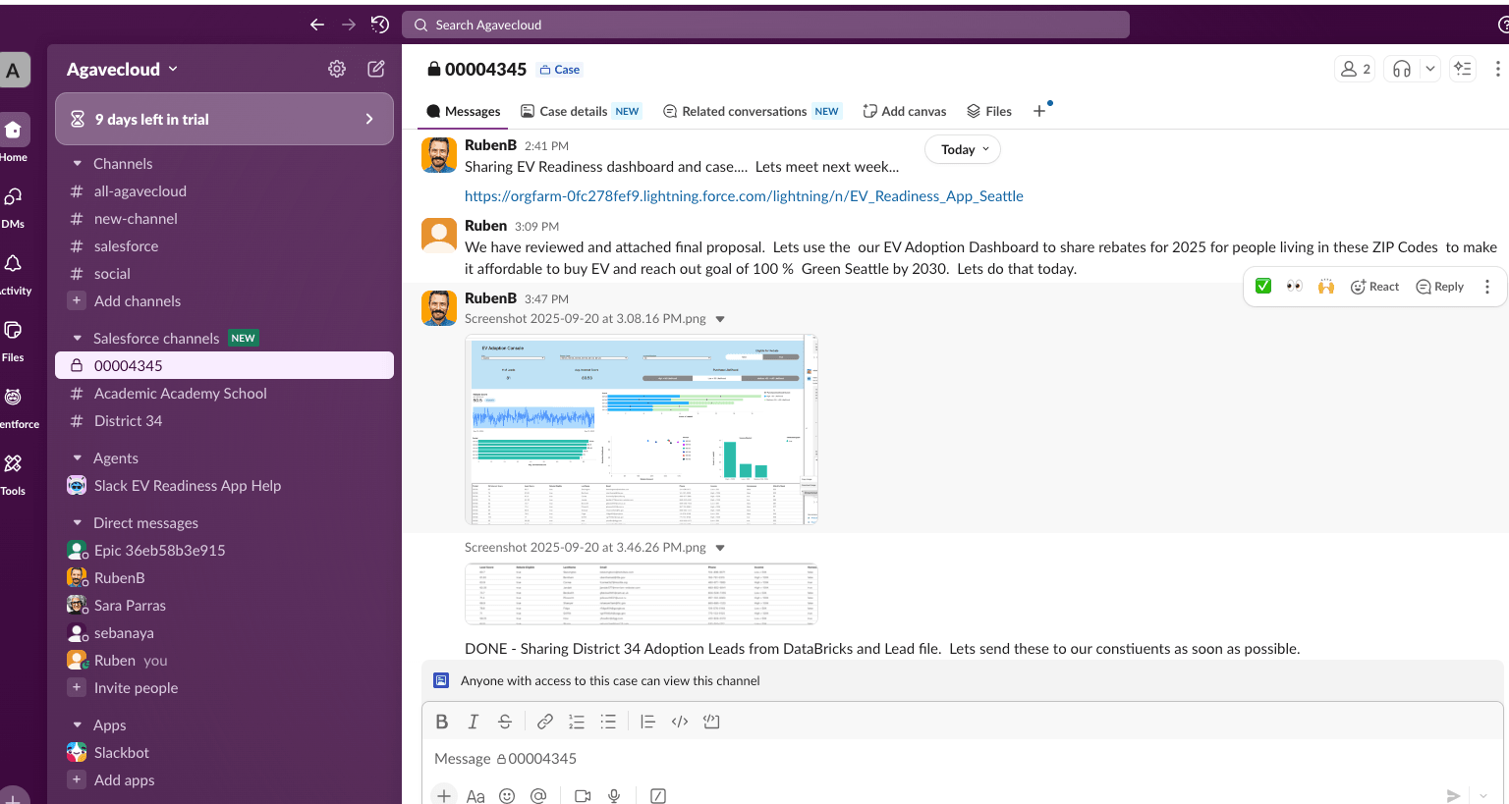Open channel more options menu
The width and height of the screenshot is (1509, 804).
pos(1497,69)
